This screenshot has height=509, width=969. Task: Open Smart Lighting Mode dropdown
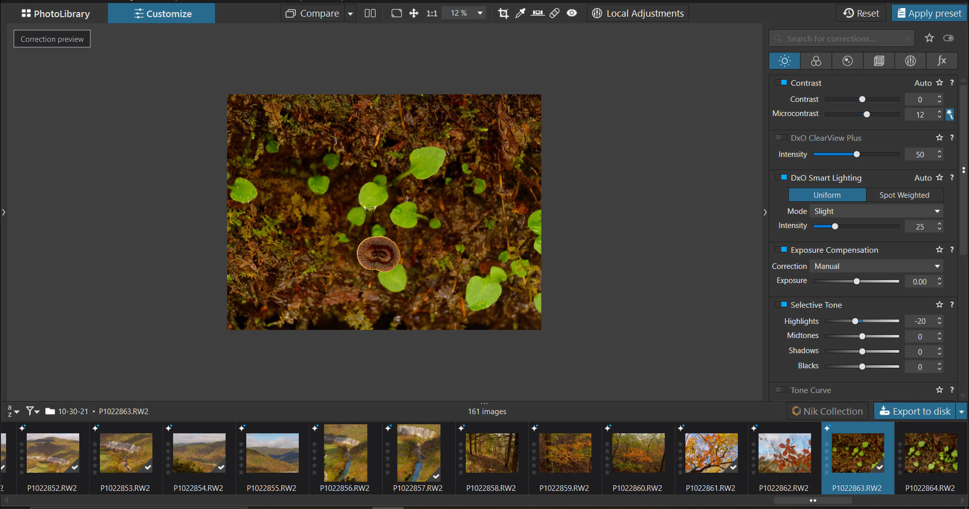tap(876, 211)
